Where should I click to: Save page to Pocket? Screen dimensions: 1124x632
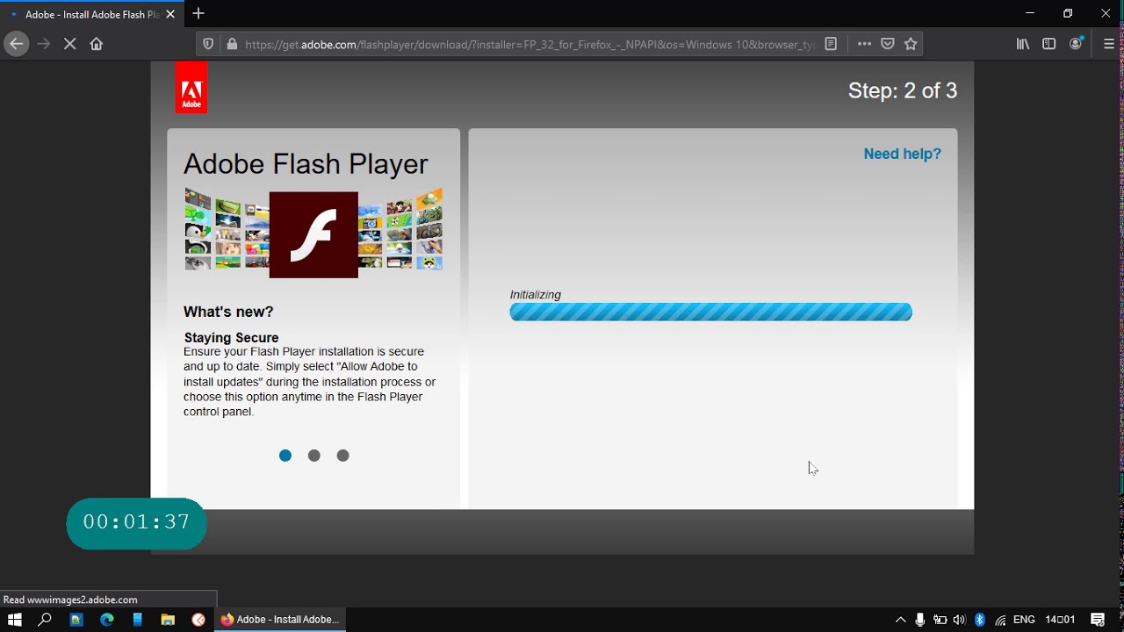(x=888, y=44)
